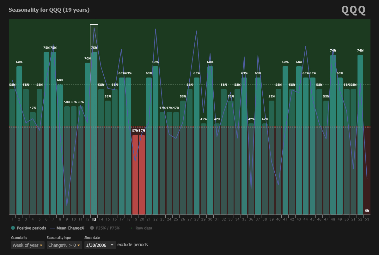379x255 pixels.
Task: Toggle the Positive periods legend item
Action: pos(28,228)
